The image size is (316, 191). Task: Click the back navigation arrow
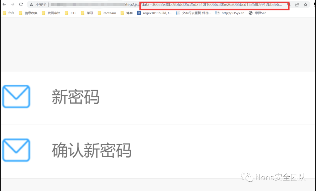4,4
